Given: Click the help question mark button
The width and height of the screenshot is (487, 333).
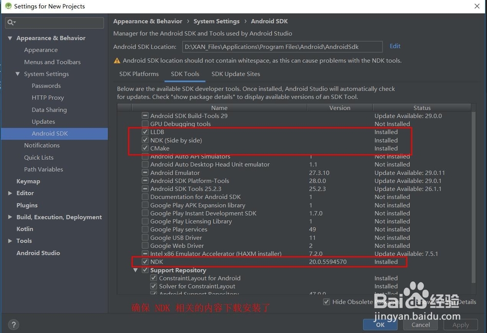Looking at the screenshot, I should pos(13,325).
